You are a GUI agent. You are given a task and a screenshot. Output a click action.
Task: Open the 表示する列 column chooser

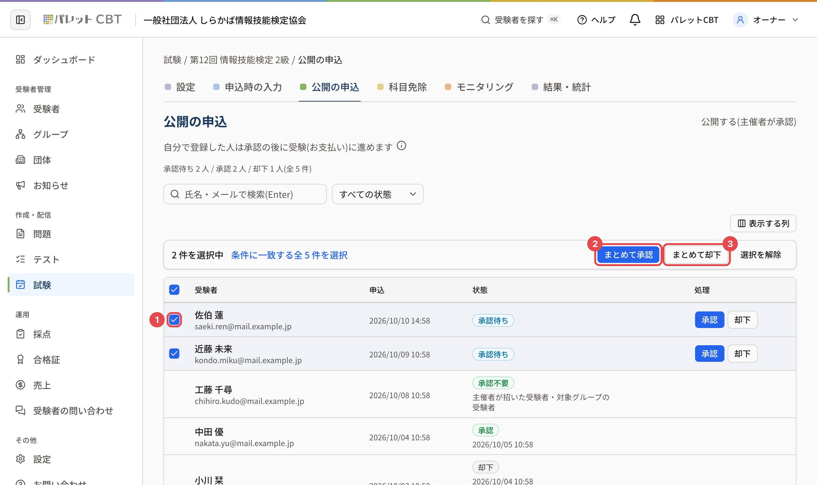(x=763, y=223)
